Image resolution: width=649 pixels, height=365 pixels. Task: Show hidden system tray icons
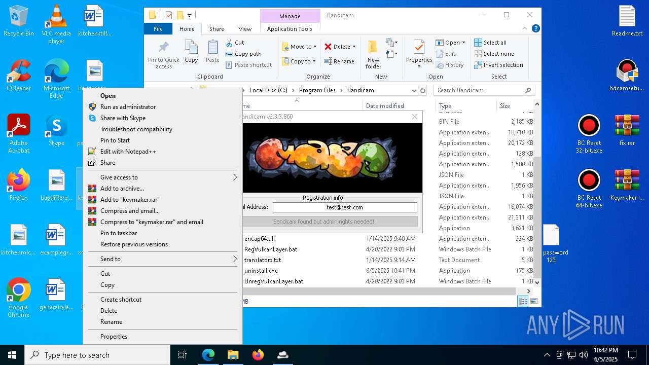coord(547,355)
